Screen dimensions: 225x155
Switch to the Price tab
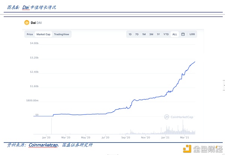[30, 34]
